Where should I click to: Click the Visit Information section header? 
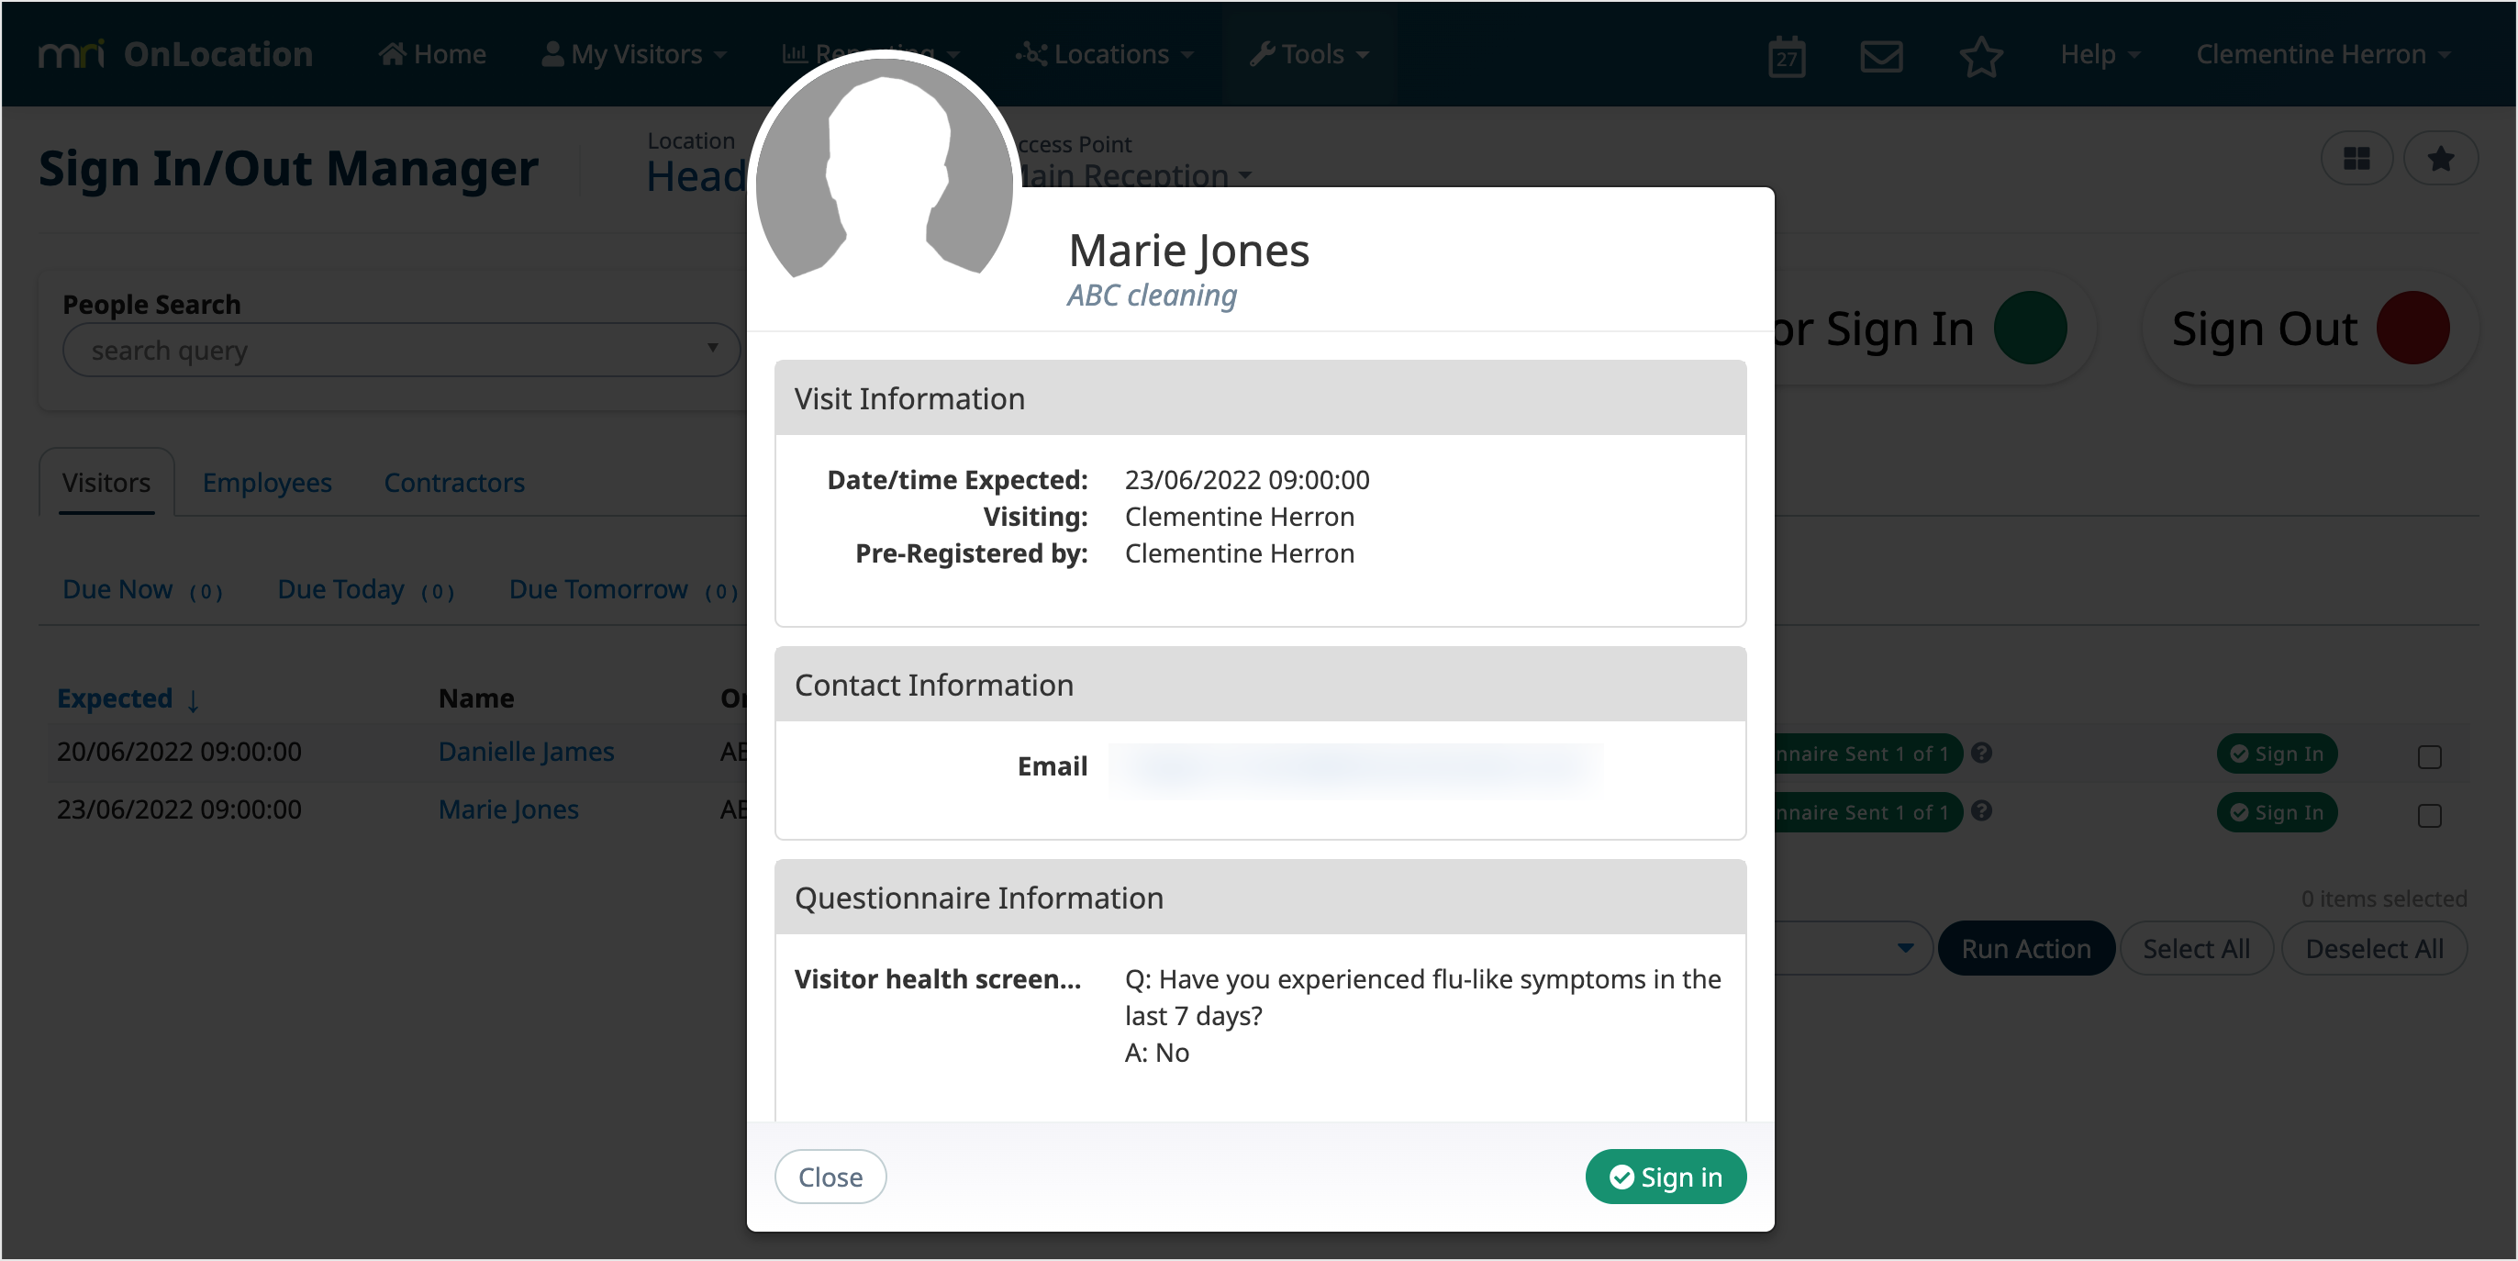[x=1260, y=399]
